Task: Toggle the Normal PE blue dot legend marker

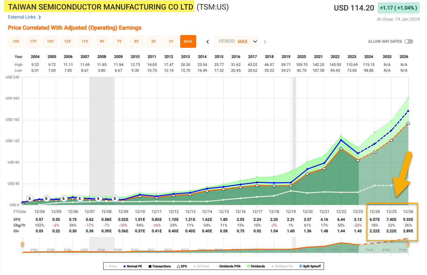Action: pos(124,266)
